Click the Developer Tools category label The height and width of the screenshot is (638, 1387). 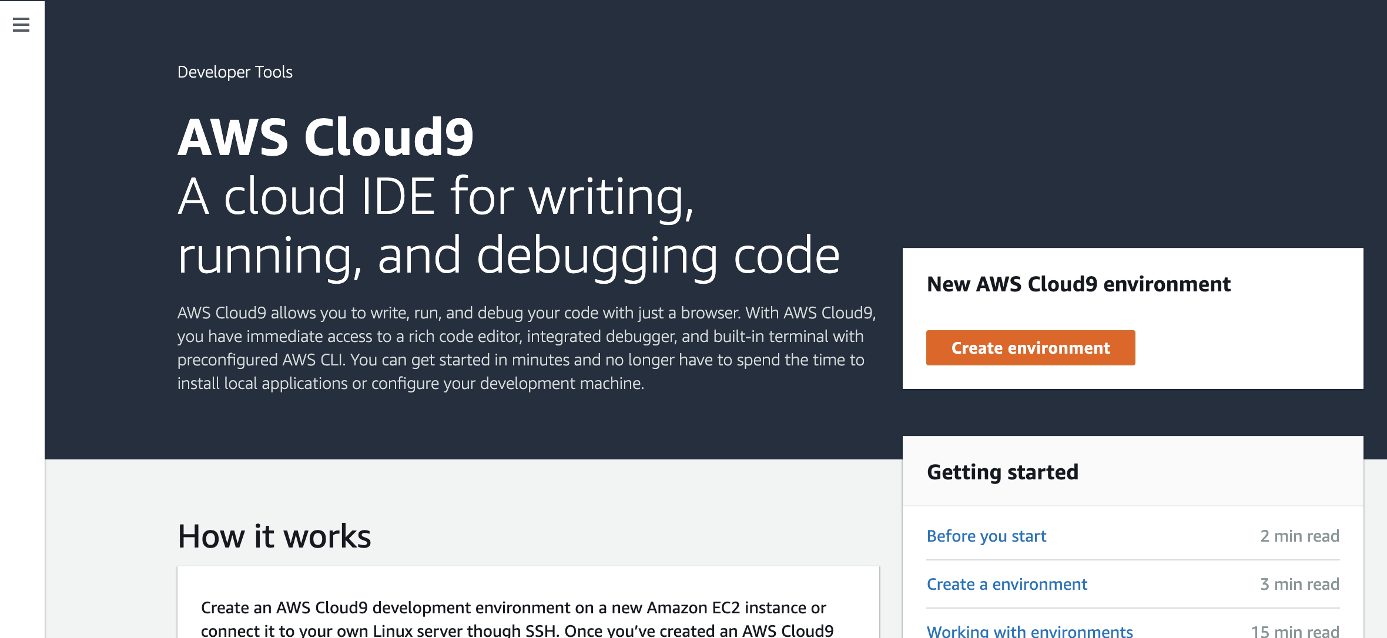coord(235,72)
